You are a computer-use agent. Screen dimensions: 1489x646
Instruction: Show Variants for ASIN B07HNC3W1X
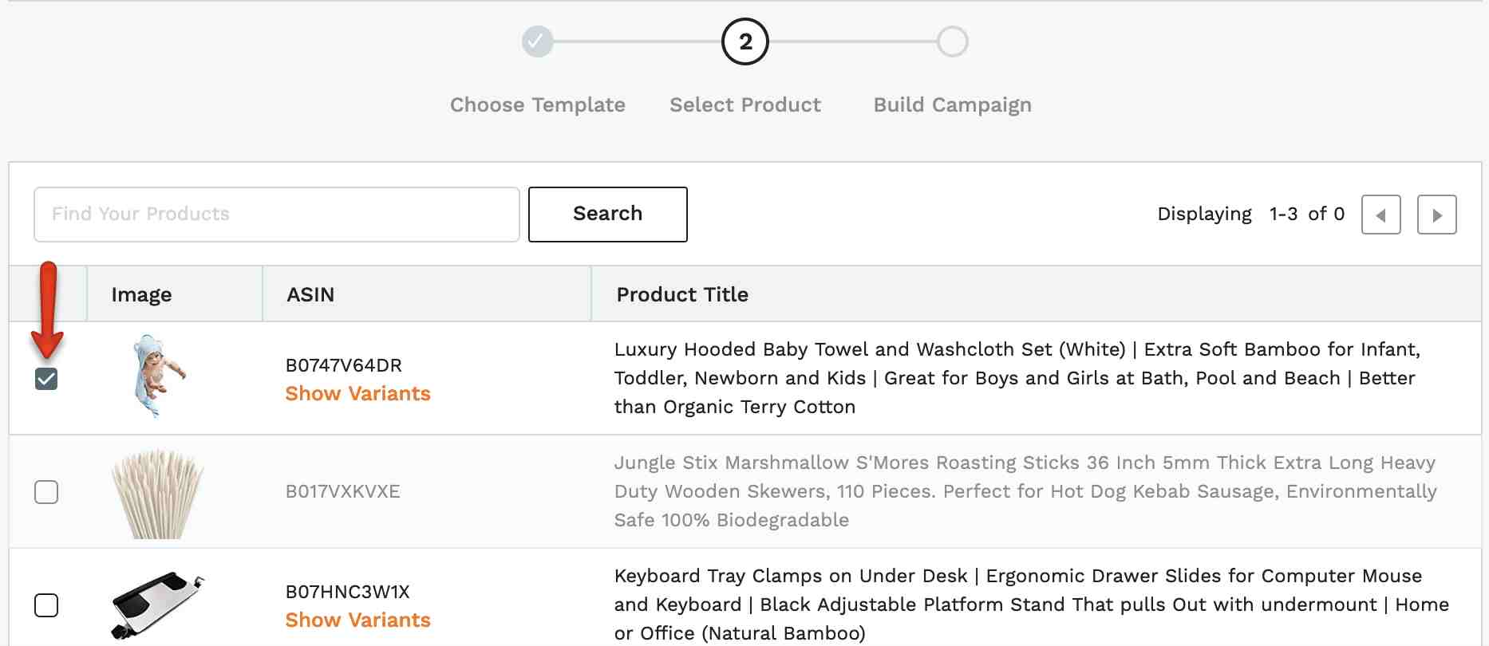[357, 620]
